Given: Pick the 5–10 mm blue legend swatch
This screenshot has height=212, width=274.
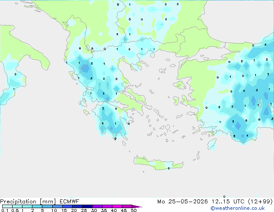Looking at the screenshot, I should 48,206.
